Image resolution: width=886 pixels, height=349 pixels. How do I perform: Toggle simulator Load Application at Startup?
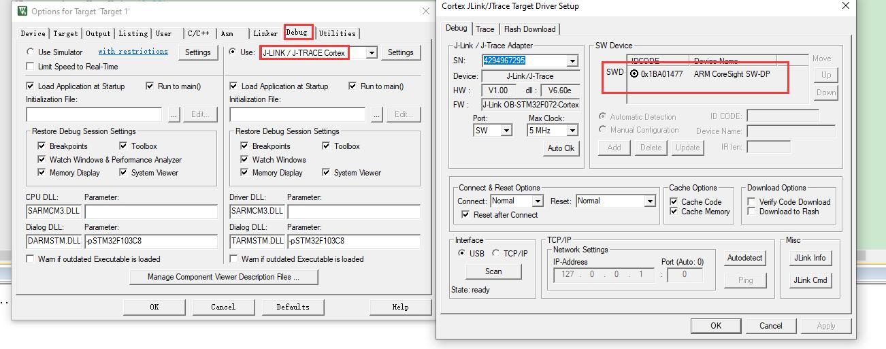(30, 86)
